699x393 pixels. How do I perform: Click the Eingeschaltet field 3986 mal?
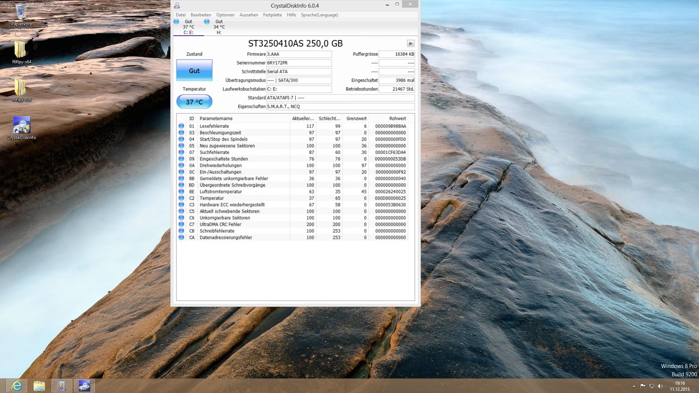(x=397, y=80)
